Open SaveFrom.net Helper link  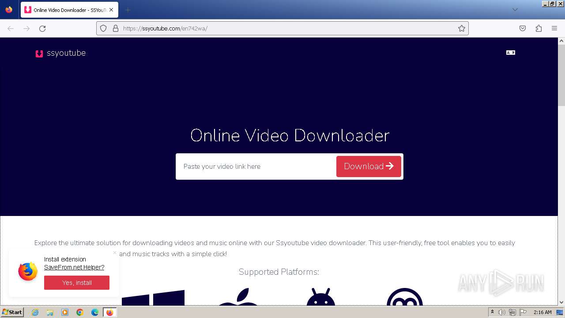[x=74, y=267]
